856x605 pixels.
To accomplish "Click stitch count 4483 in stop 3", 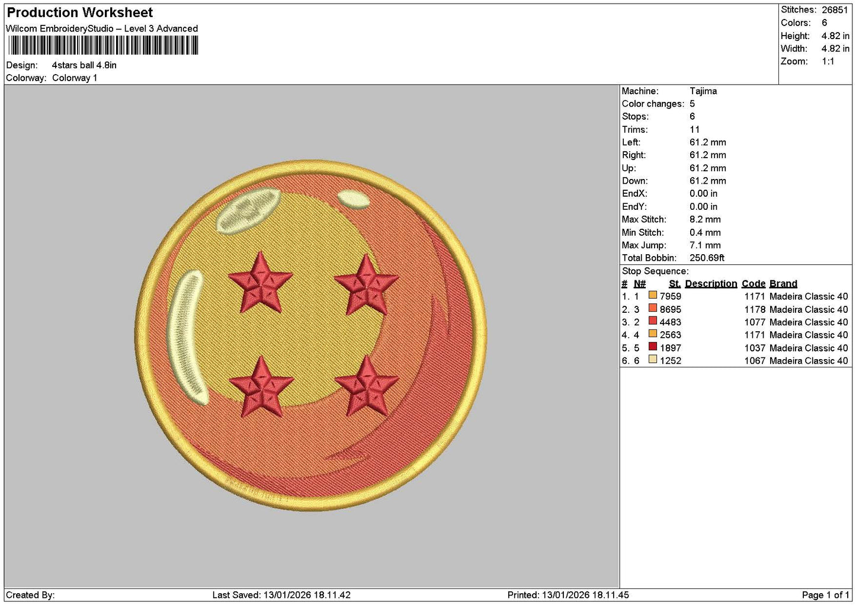I will 671,322.
